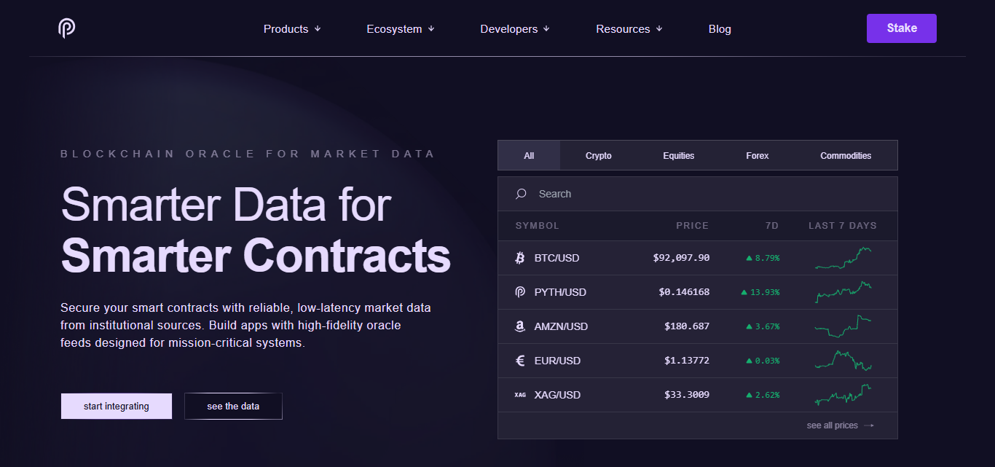Click the SYMBOL column header

(538, 226)
